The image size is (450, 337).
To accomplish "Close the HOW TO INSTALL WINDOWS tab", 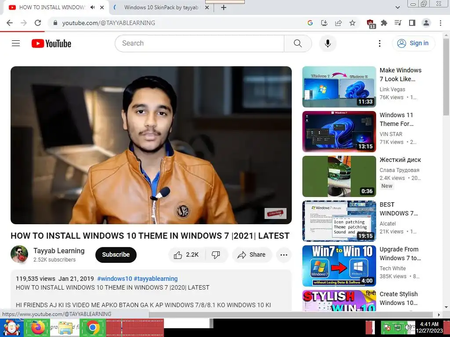I will [x=102, y=7].
